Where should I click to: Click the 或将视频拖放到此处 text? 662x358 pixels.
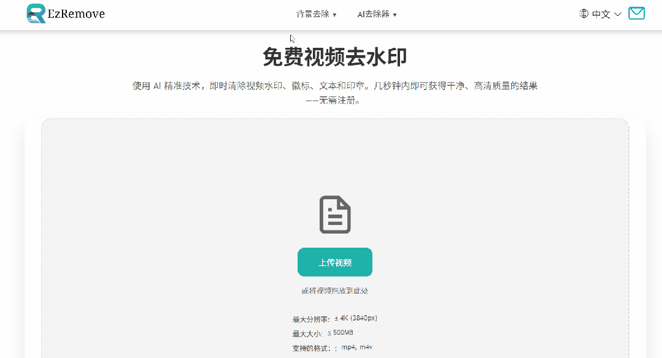click(335, 290)
